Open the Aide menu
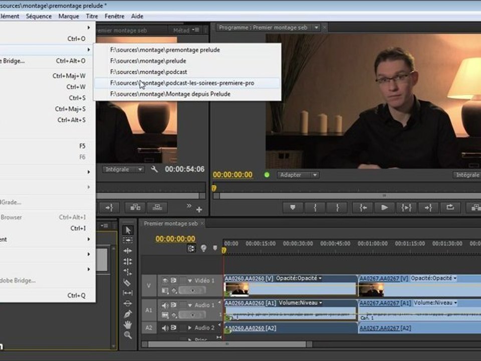Image resolution: width=481 pixels, height=361 pixels. tap(137, 16)
